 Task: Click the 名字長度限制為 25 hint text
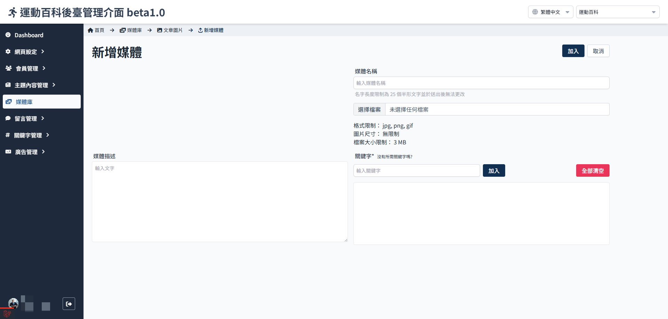coord(410,94)
